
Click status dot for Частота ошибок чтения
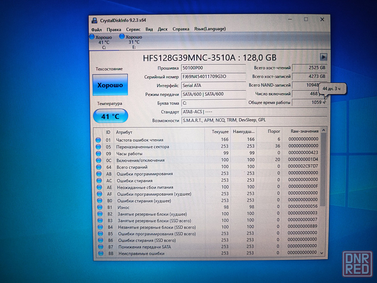pyautogui.click(x=98, y=140)
